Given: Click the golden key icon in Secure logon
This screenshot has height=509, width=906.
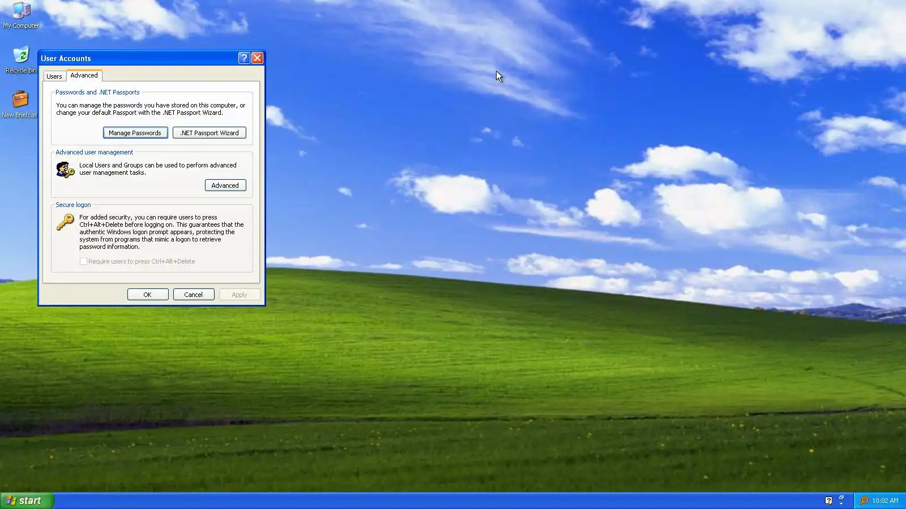Looking at the screenshot, I should tap(65, 222).
